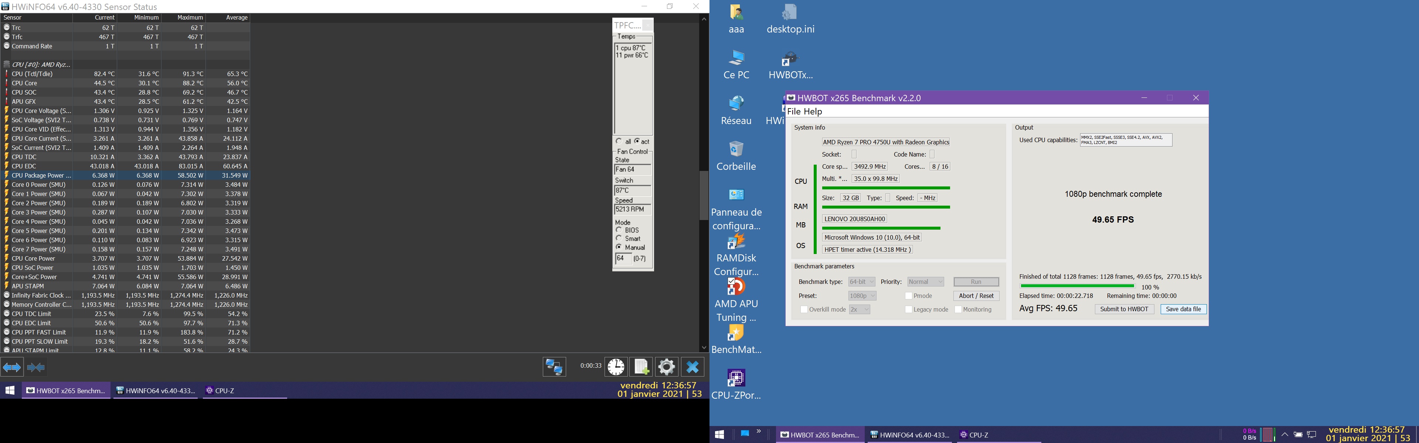Launch CPU-ZPortable desktop icon

[736, 385]
